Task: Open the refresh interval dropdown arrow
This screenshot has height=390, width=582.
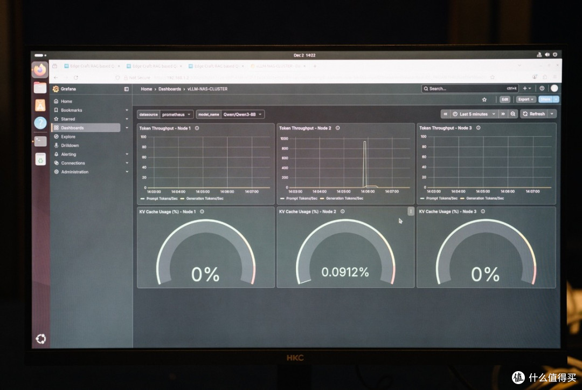Action: 552,114
